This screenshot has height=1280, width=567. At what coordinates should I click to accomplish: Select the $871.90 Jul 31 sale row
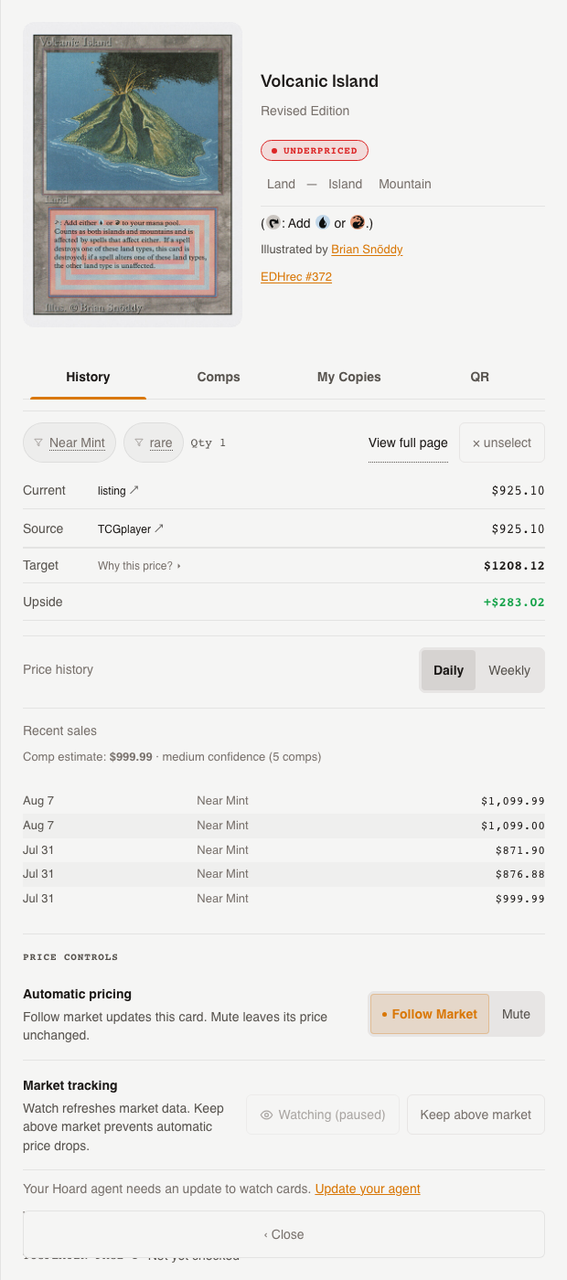(283, 850)
